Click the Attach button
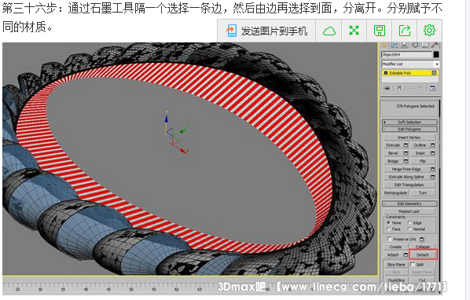Viewport: 470px width, 300px height. [x=393, y=254]
